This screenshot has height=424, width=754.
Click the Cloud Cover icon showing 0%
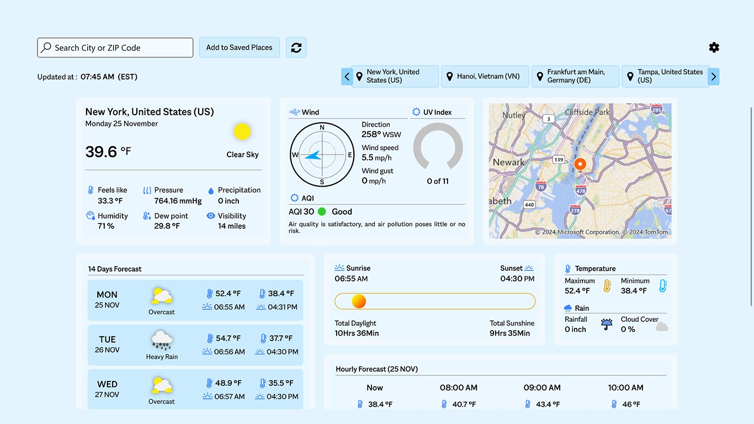(662, 327)
